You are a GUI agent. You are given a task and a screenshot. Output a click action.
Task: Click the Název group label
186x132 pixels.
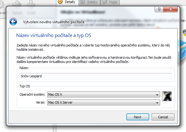[24, 68]
